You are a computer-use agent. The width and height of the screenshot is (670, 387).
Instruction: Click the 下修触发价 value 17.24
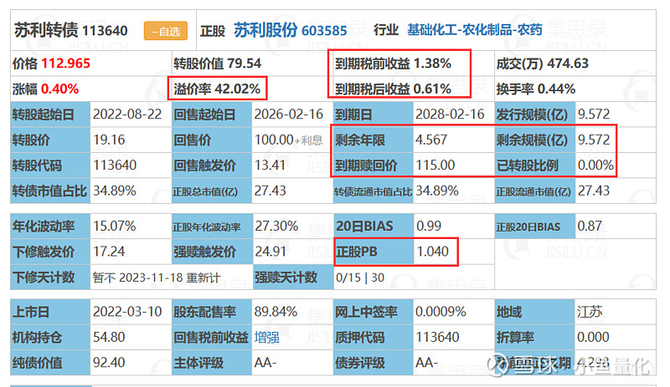(x=109, y=252)
